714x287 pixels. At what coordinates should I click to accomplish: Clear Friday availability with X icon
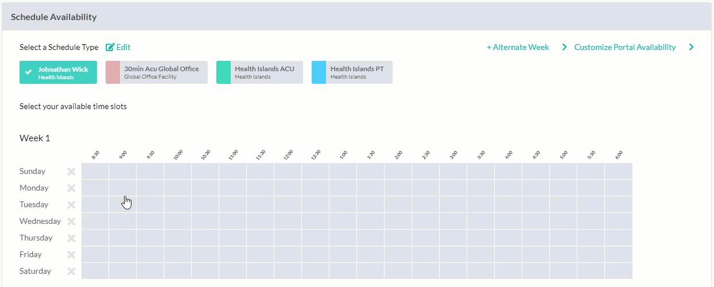pos(71,254)
